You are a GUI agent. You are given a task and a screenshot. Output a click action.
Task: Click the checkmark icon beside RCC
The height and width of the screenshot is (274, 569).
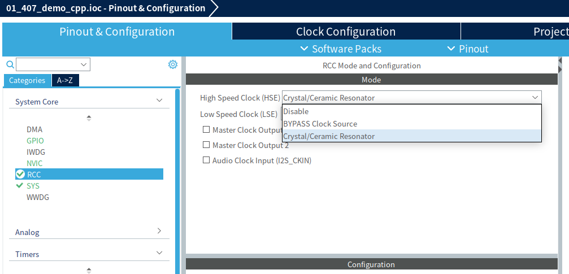[x=20, y=174]
